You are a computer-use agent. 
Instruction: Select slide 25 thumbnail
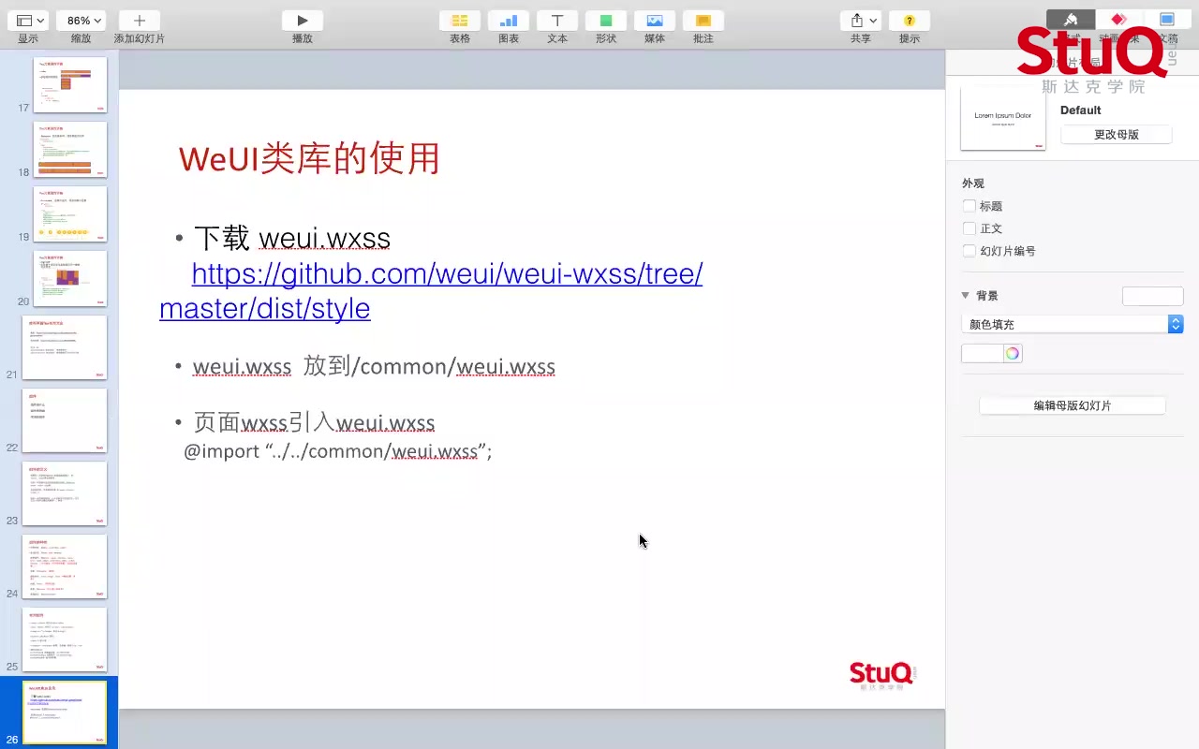(65, 639)
